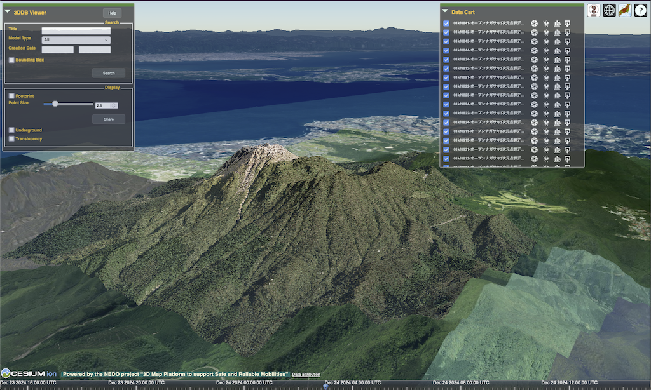Screen dimensions: 651x390
Task: Click the first Creation Date field
Action: (x=58, y=50)
